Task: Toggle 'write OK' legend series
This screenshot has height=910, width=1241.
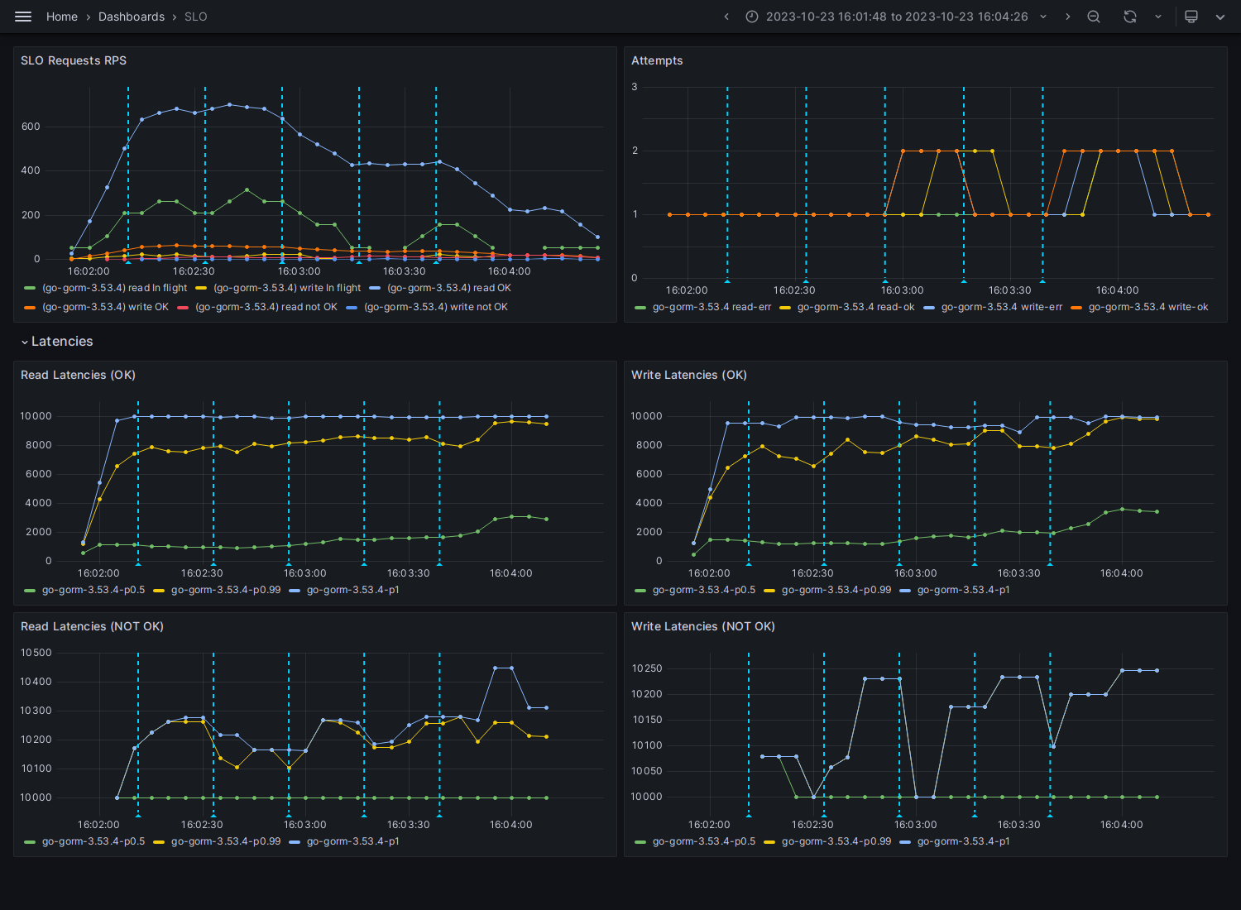Action: coord(105,307)
